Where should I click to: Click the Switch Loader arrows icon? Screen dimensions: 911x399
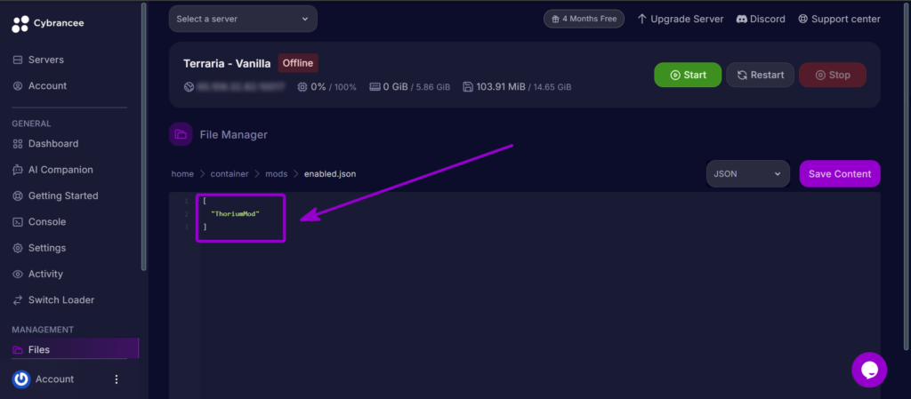click(18, 300)
